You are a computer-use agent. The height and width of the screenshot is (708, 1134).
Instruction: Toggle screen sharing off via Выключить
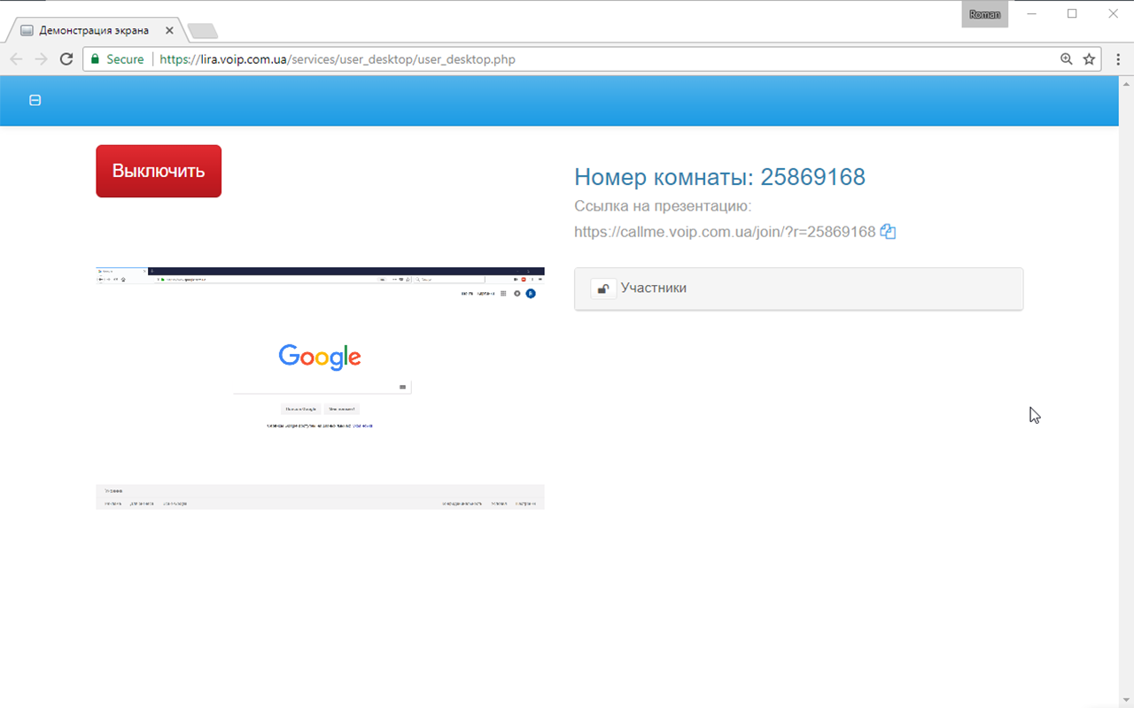click(x=158, y=170)
